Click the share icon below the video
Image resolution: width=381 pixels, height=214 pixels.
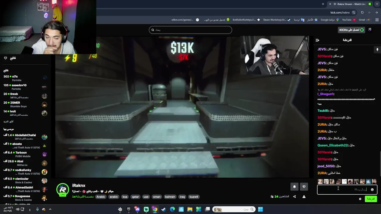(x=294, y=196)
